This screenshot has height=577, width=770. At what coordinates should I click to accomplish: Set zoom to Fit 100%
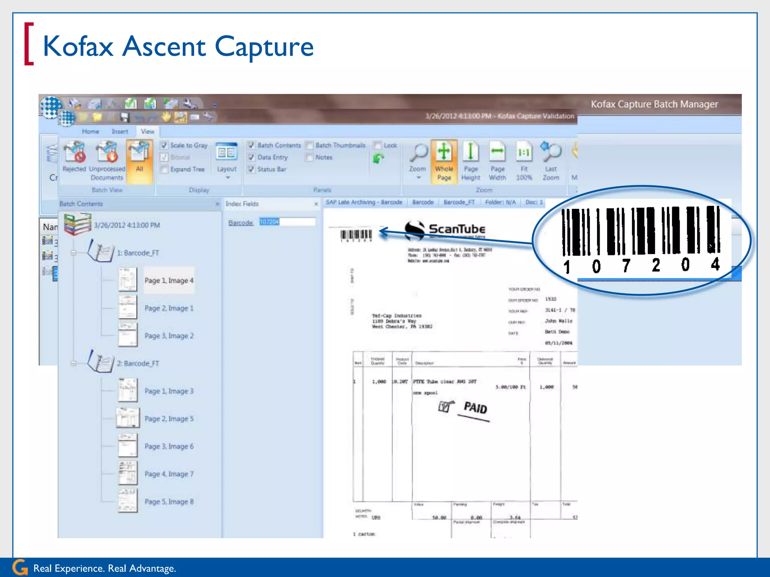coord(524,161)
